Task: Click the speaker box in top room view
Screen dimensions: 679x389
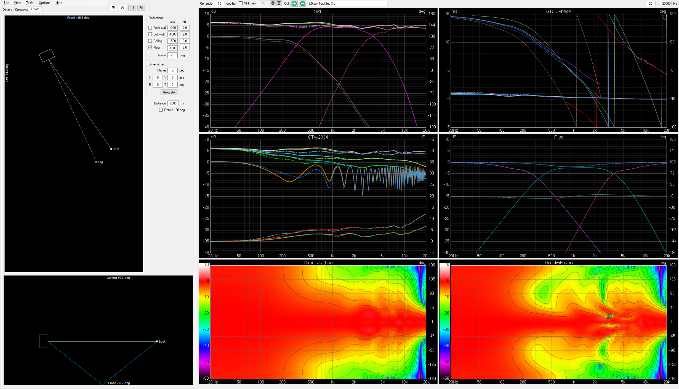Action: (x=47, y=55)
